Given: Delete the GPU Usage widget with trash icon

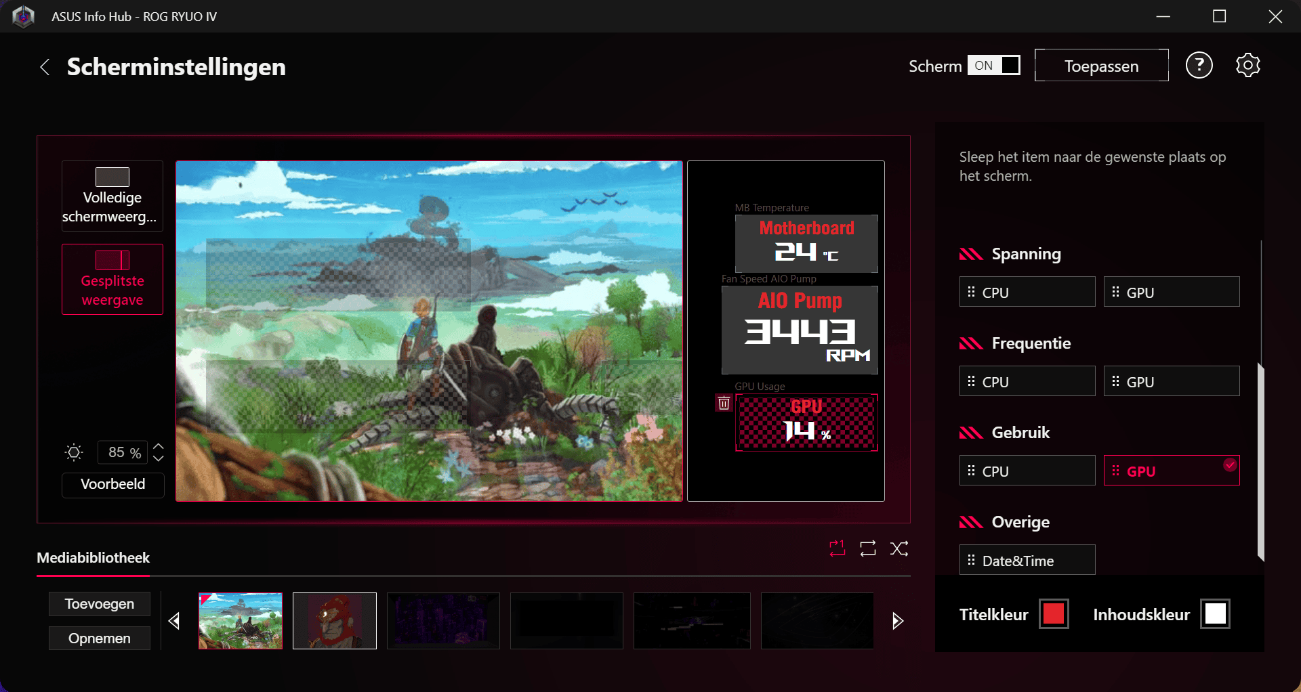Looking at the screenshot, I should coord(724,404).
